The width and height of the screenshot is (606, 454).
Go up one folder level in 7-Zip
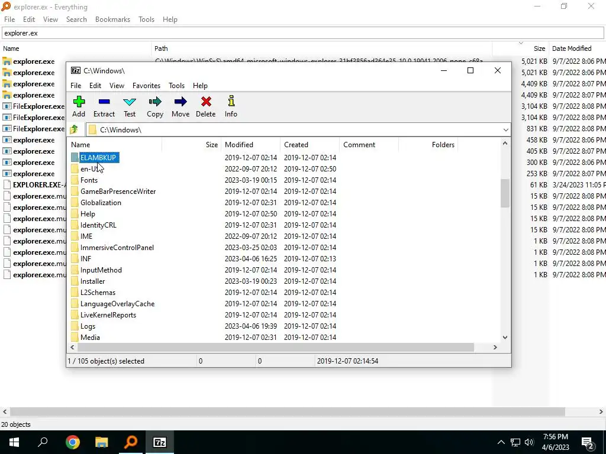tap(74, 129)
